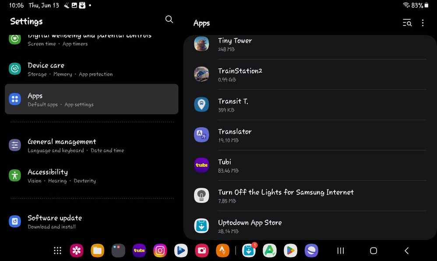This screenshot has height=261, width=437.
Task: Select the Tubi app icon in list
Action: click(201, 165)
